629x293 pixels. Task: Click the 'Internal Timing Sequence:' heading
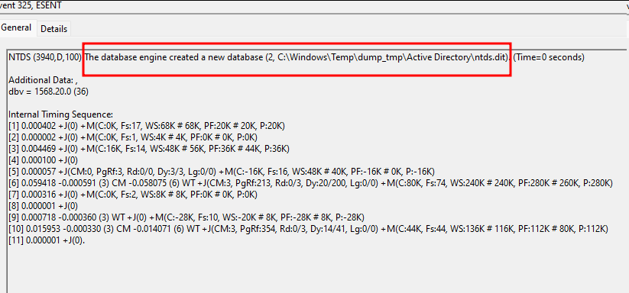(x=61, y=114)
